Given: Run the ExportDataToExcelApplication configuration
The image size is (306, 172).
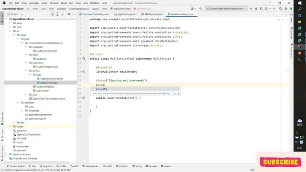Looking at the screenshot, I should tap(251, 9).
